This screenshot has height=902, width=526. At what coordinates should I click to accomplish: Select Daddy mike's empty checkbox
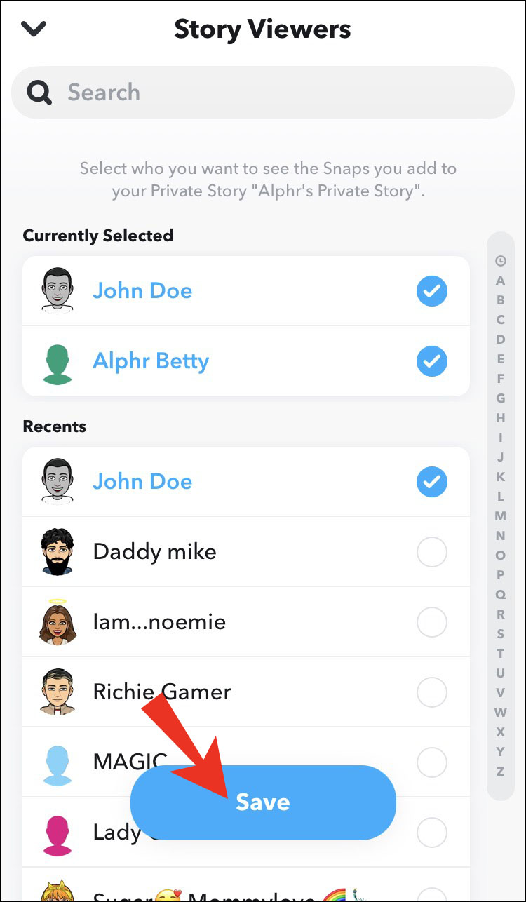[x=431, y=553]
